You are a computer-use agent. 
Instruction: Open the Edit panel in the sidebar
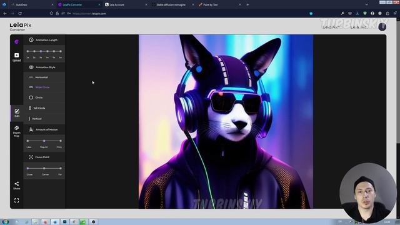click(17, 112)
